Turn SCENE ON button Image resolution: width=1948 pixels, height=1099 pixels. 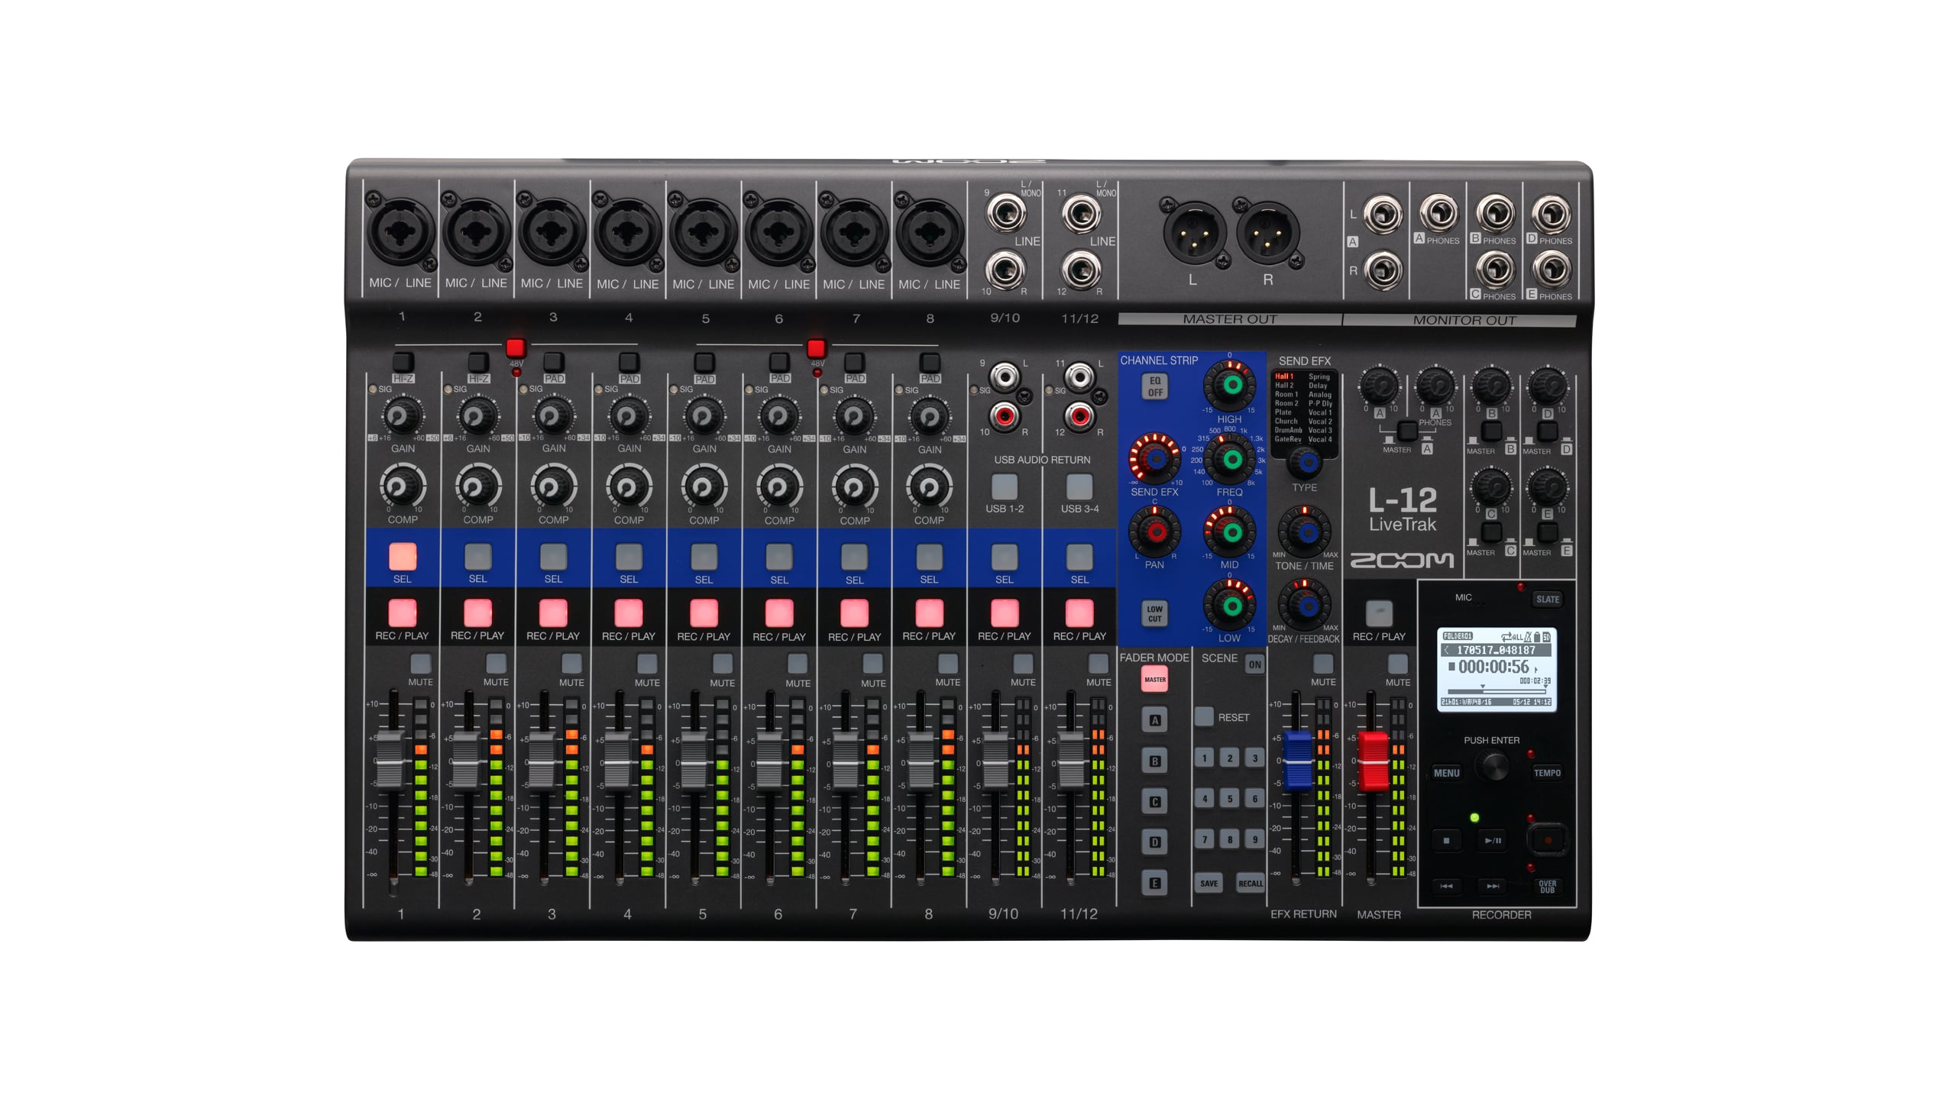pos(1254,664)
